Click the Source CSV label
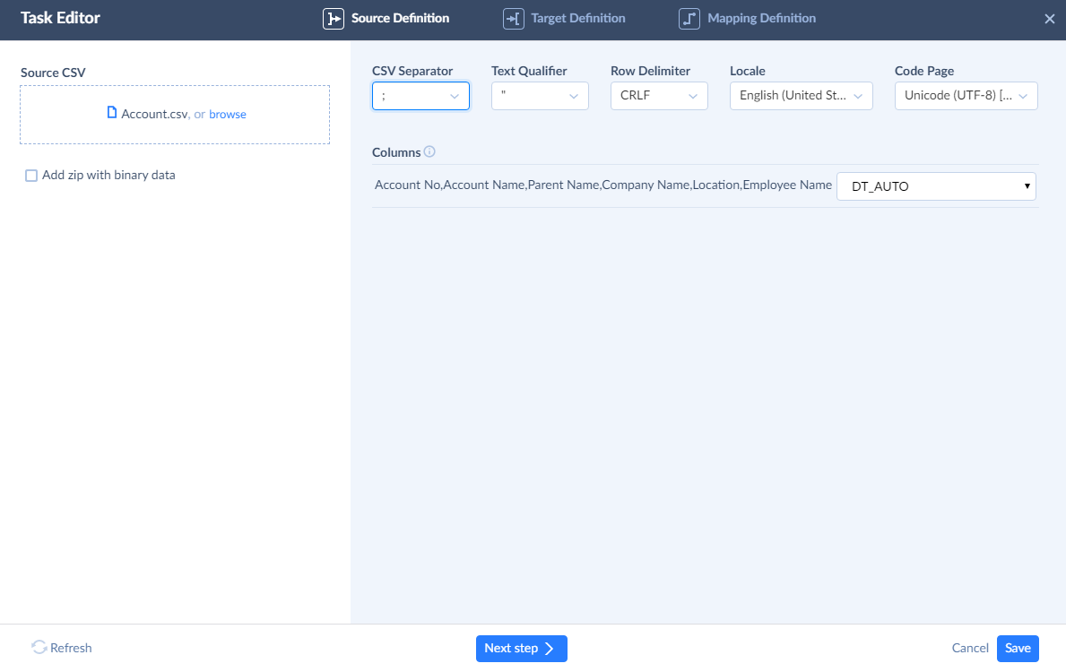Screen dimensions: 1066x672 point(53,73)
